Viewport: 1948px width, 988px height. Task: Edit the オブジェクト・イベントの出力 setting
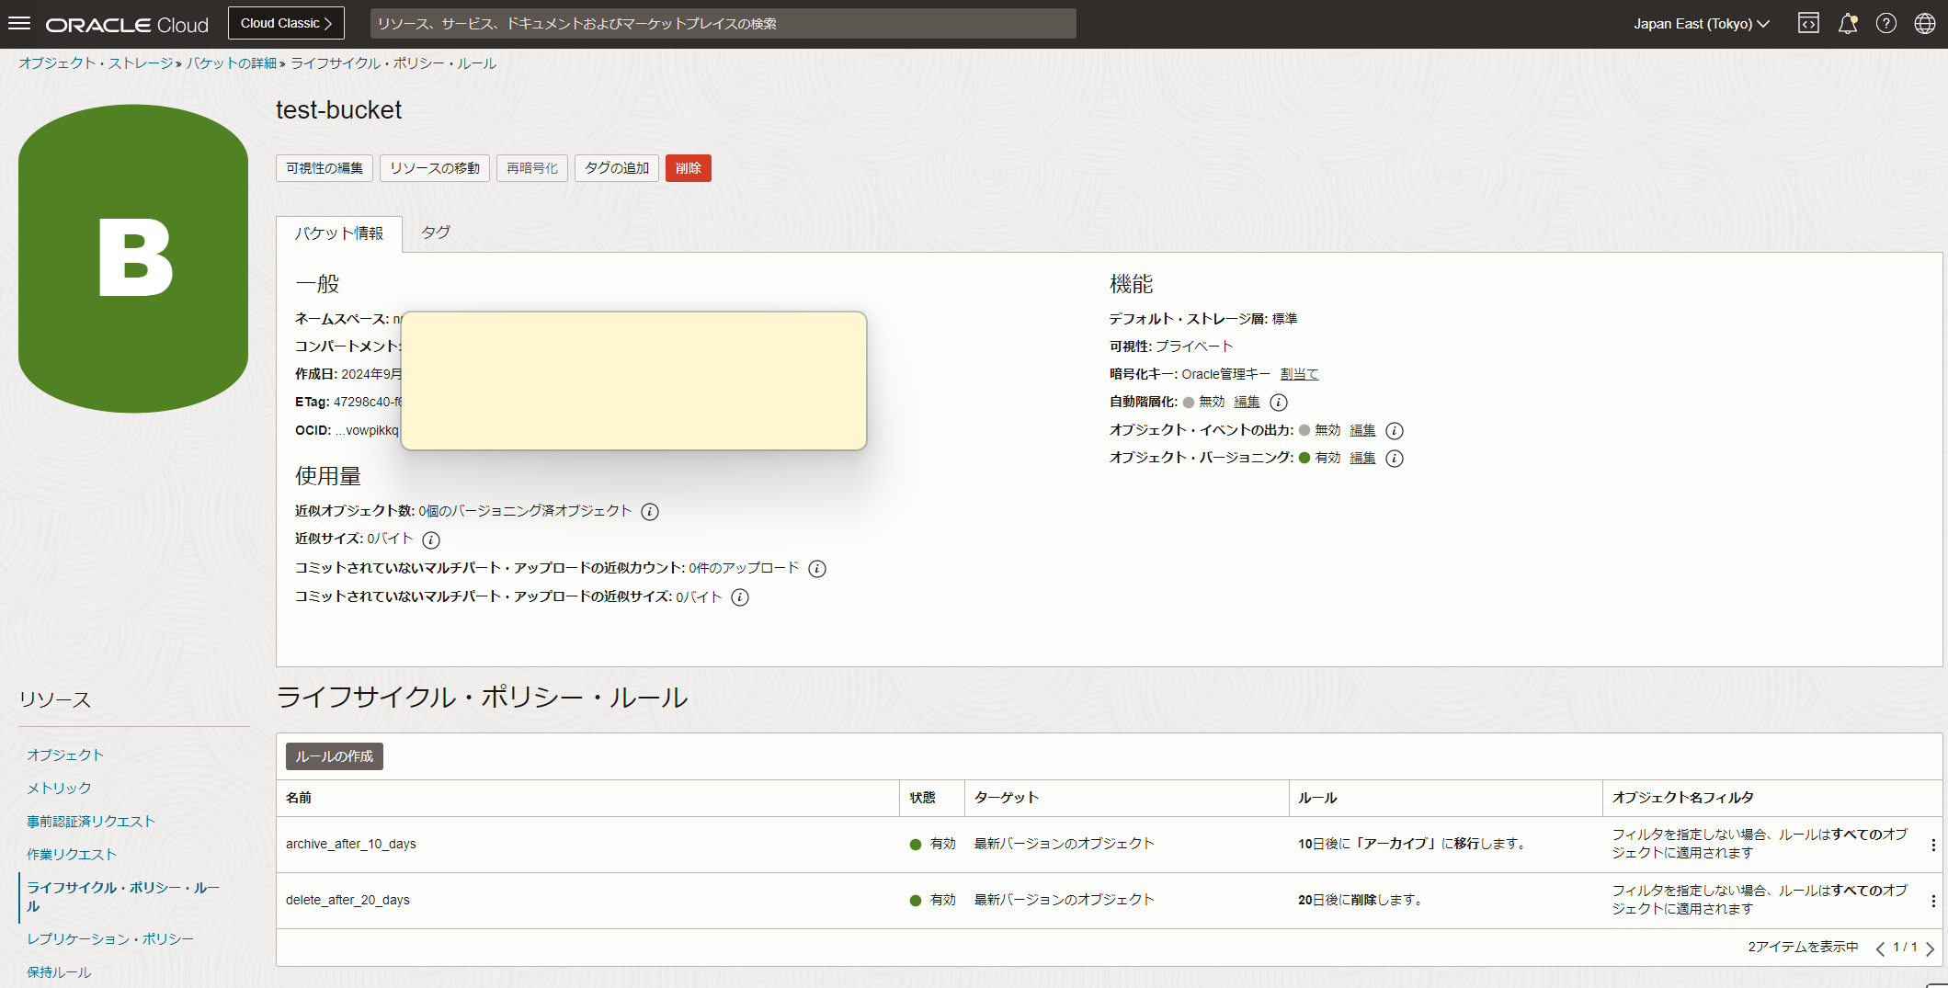click(x=1362, y=430)
